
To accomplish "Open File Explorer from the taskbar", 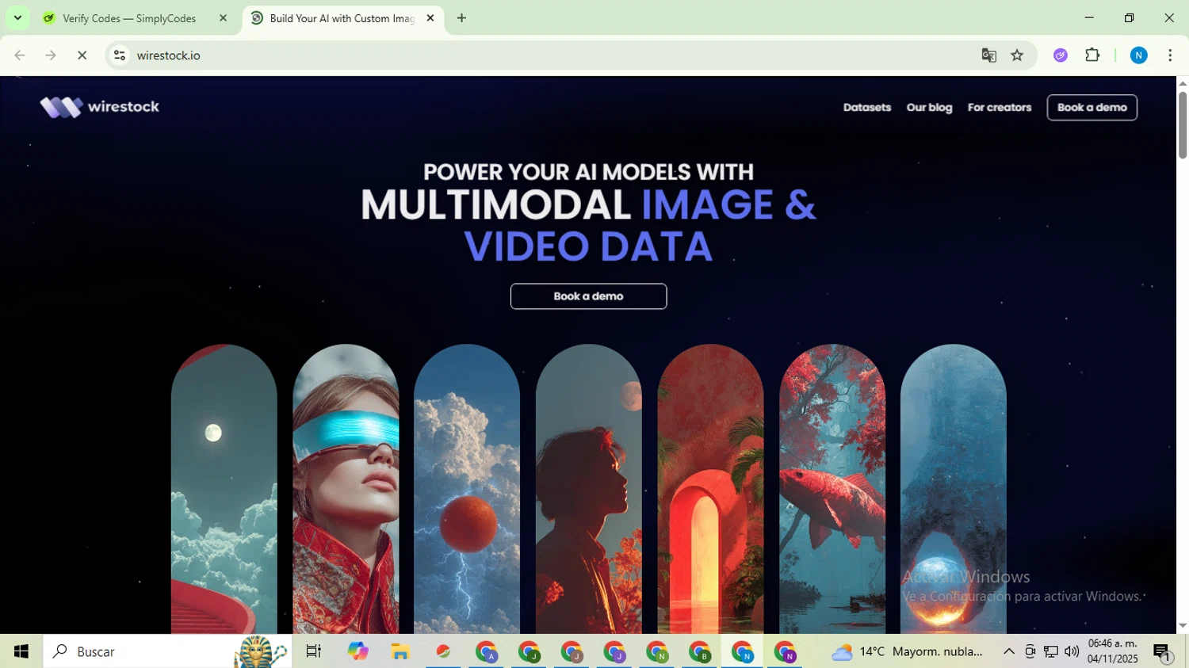I will pyautogui.click(x=400, y=651).
